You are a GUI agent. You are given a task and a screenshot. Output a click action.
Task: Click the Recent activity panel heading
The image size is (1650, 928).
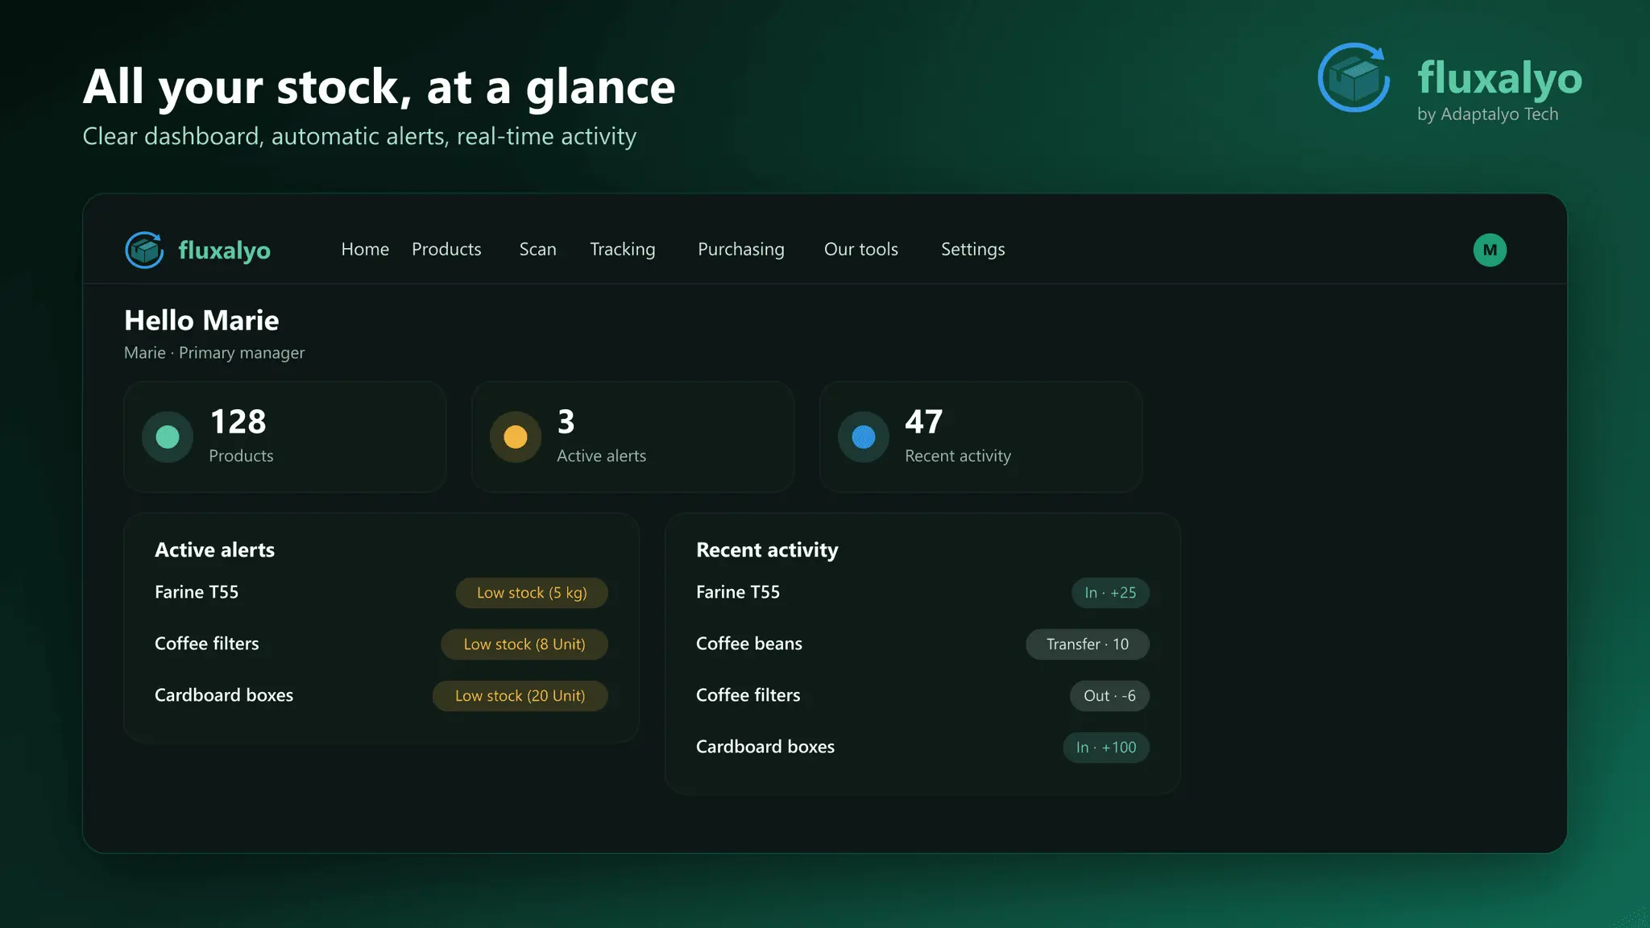(767, 550)
